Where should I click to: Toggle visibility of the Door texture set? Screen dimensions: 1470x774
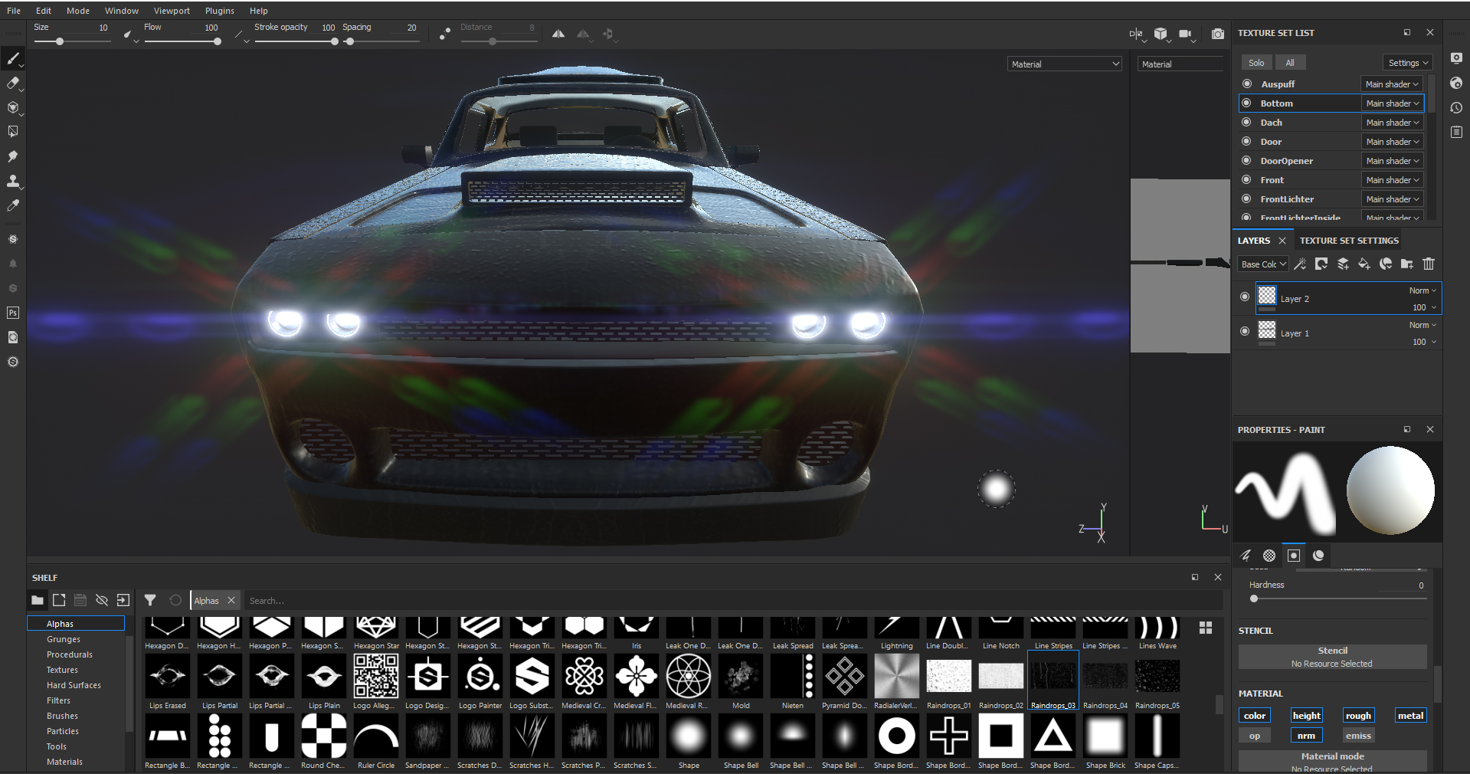[1247, 142]
